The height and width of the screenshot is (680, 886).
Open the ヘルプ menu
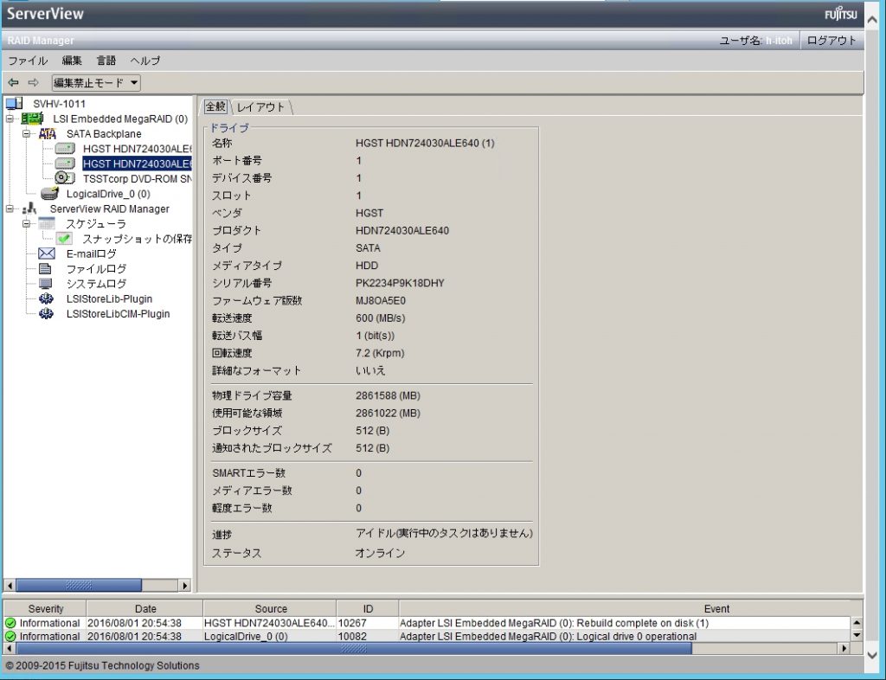[145, 61]
